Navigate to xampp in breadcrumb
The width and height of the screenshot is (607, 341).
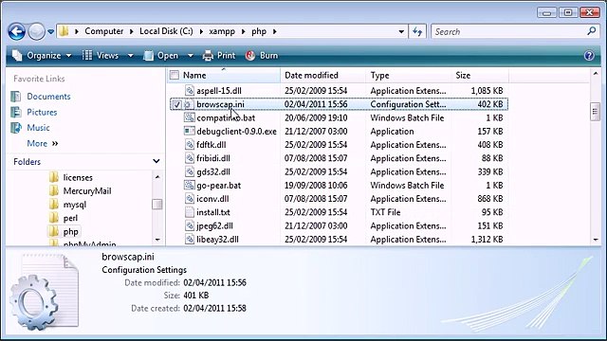point(222,31)
